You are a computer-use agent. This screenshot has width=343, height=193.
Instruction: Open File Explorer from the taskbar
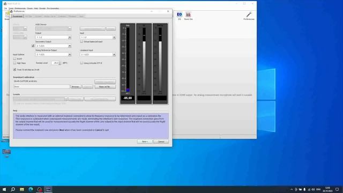[x=22, y=189]
